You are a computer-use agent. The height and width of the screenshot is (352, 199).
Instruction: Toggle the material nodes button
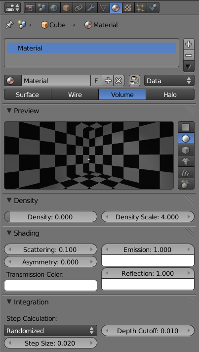tap(134, 81)
